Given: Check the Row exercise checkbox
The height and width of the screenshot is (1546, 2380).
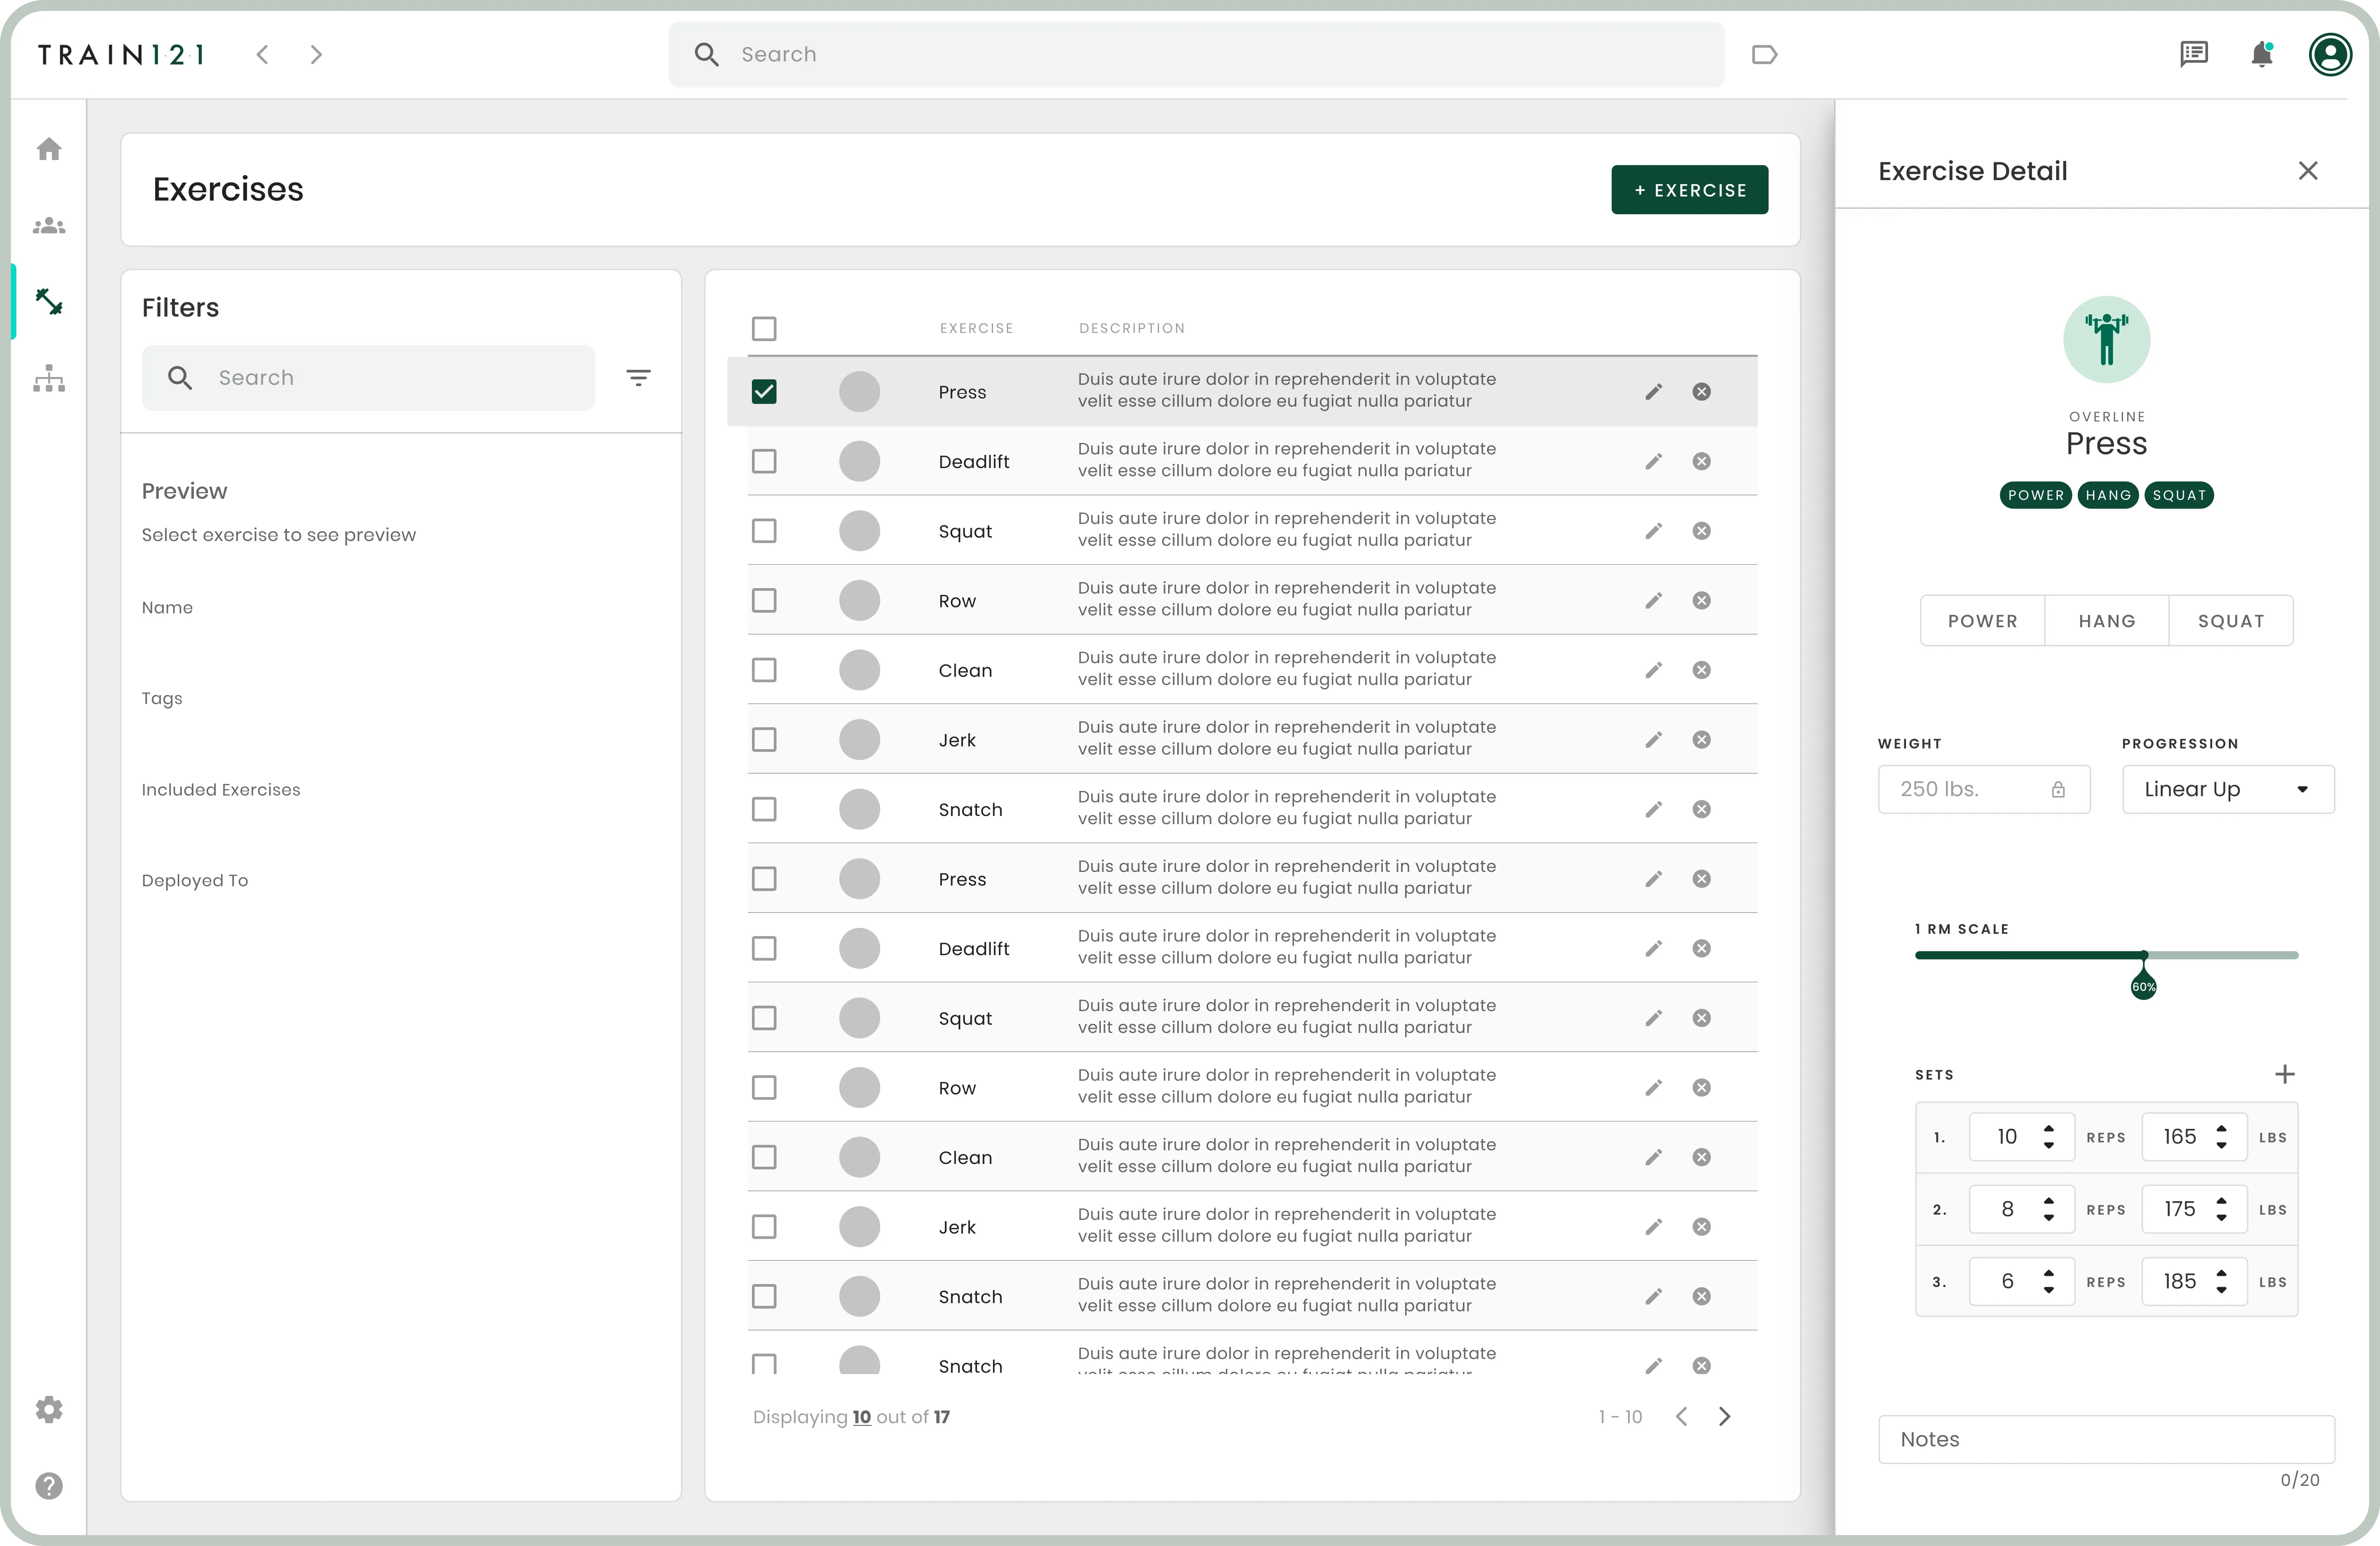Looking at the screenshot, I should [765, 600].
